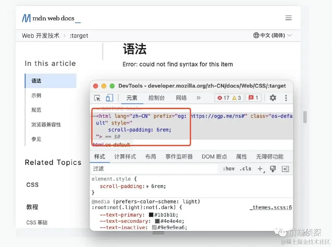This screenshot has height=247, width=332.
Task: Click the issues counter badge showing 1
Action: [253, 98]
